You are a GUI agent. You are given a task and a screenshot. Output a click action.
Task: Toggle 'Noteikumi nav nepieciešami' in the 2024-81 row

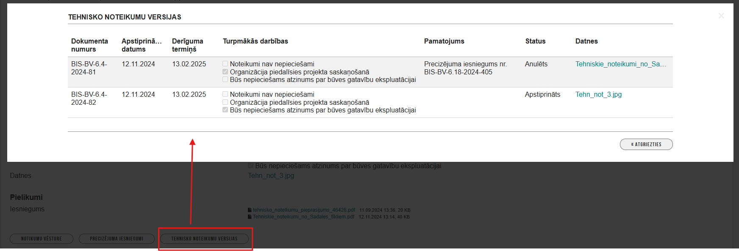point(225,64)
